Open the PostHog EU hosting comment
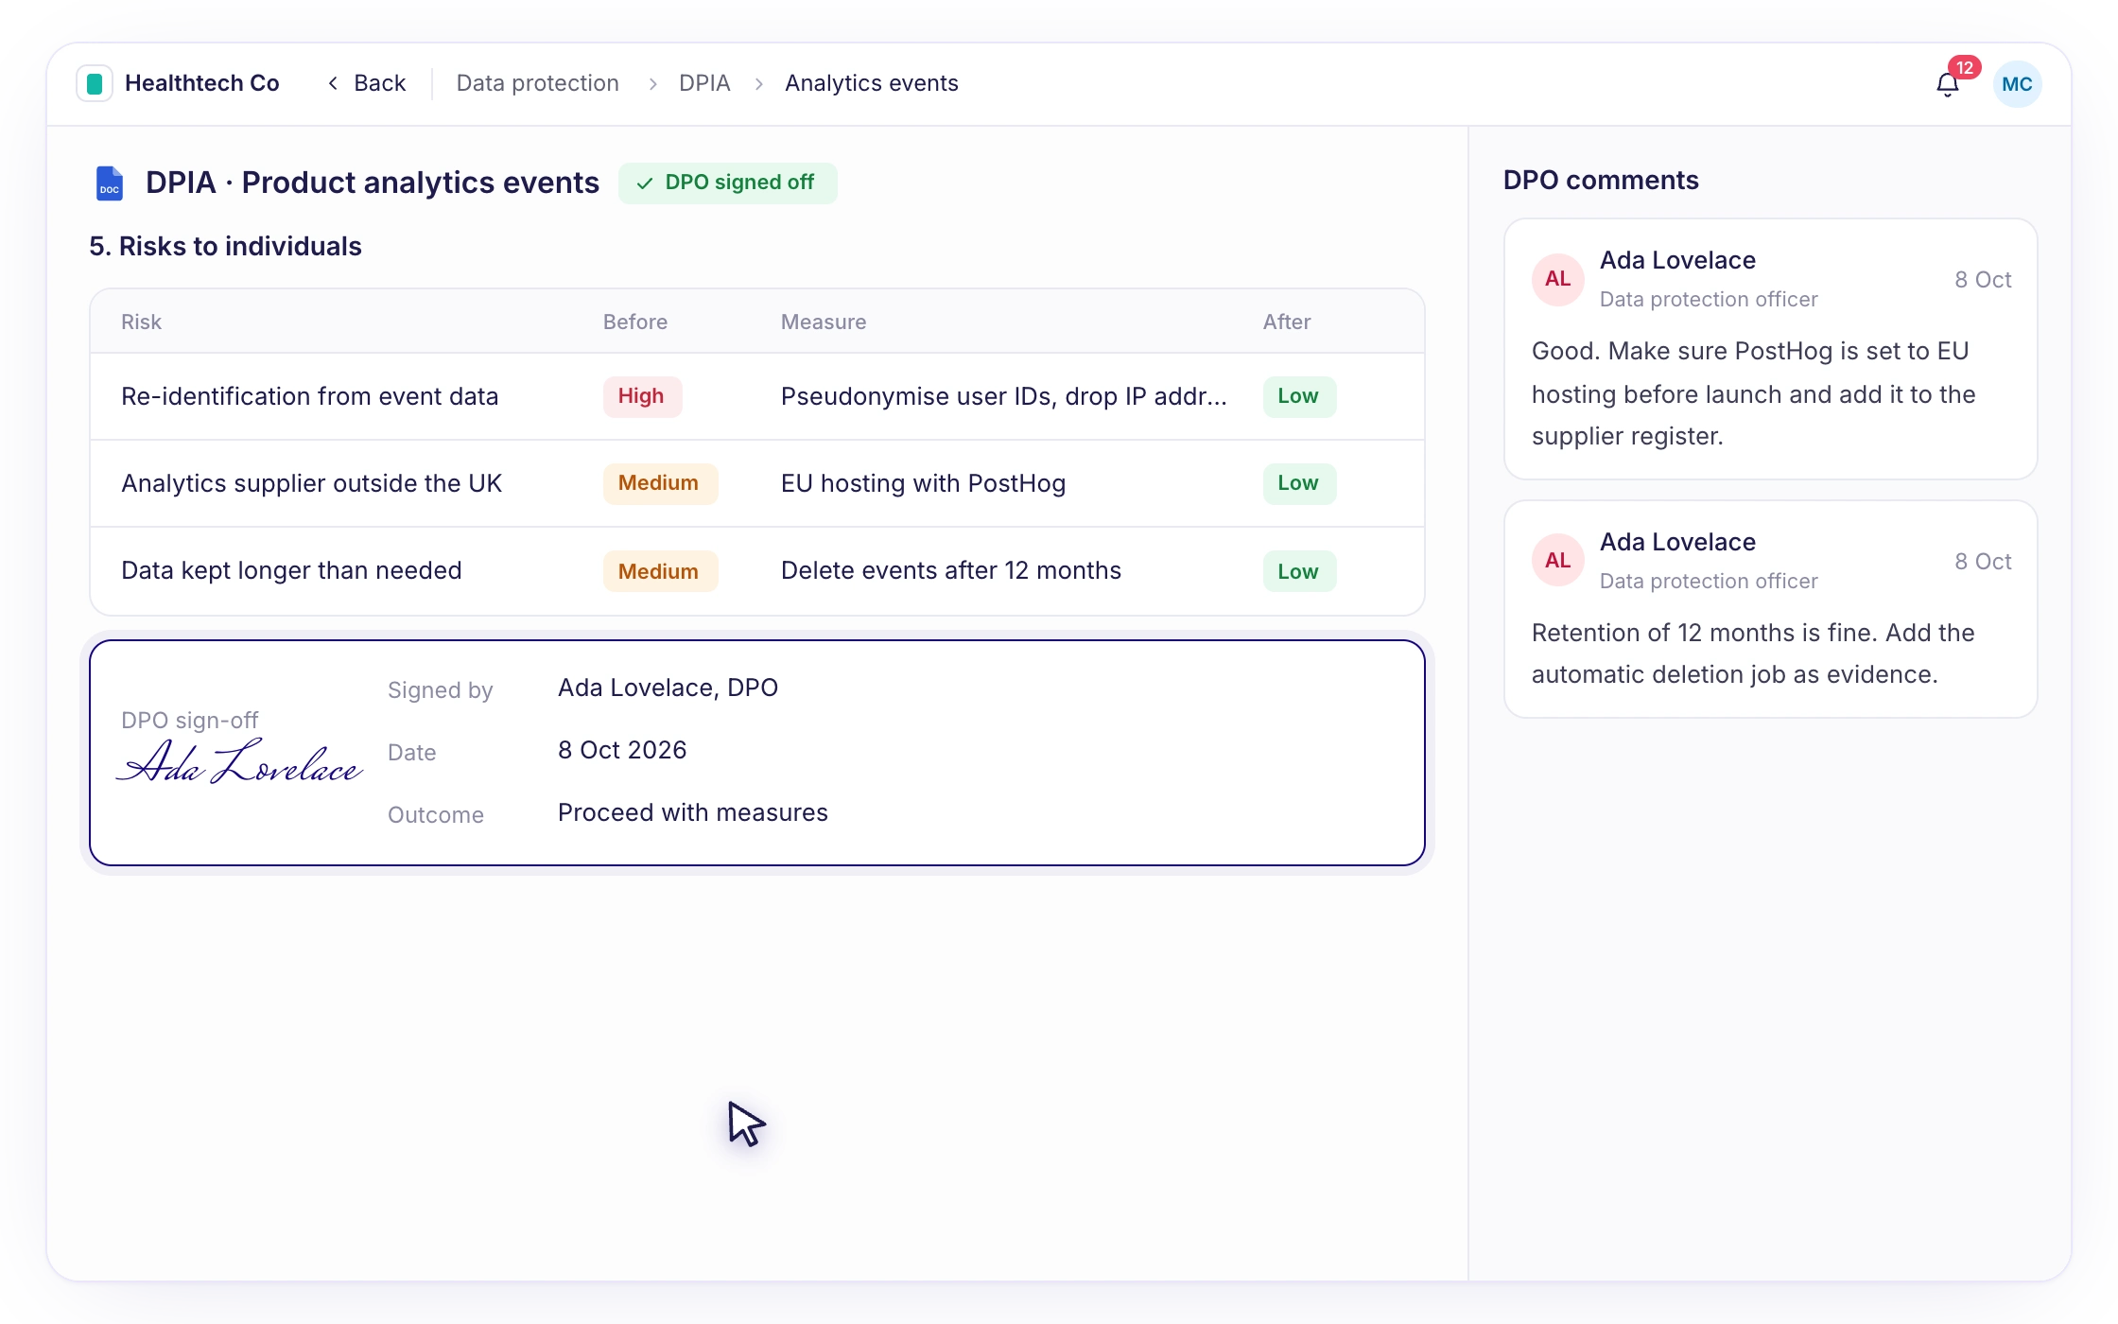This screenshot has height=1324, width=2118. click(x=1770, y=349)
